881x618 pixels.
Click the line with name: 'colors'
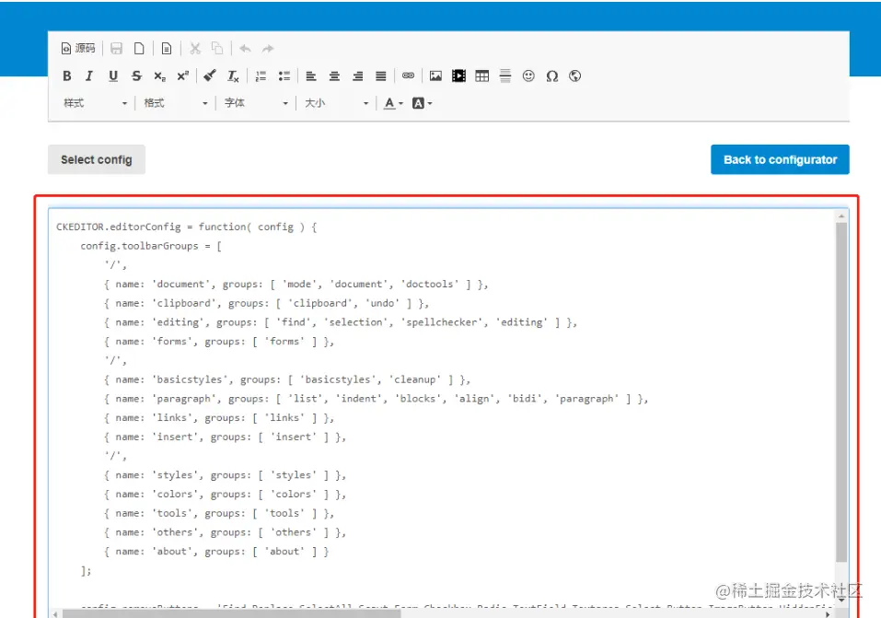(225, 495)
